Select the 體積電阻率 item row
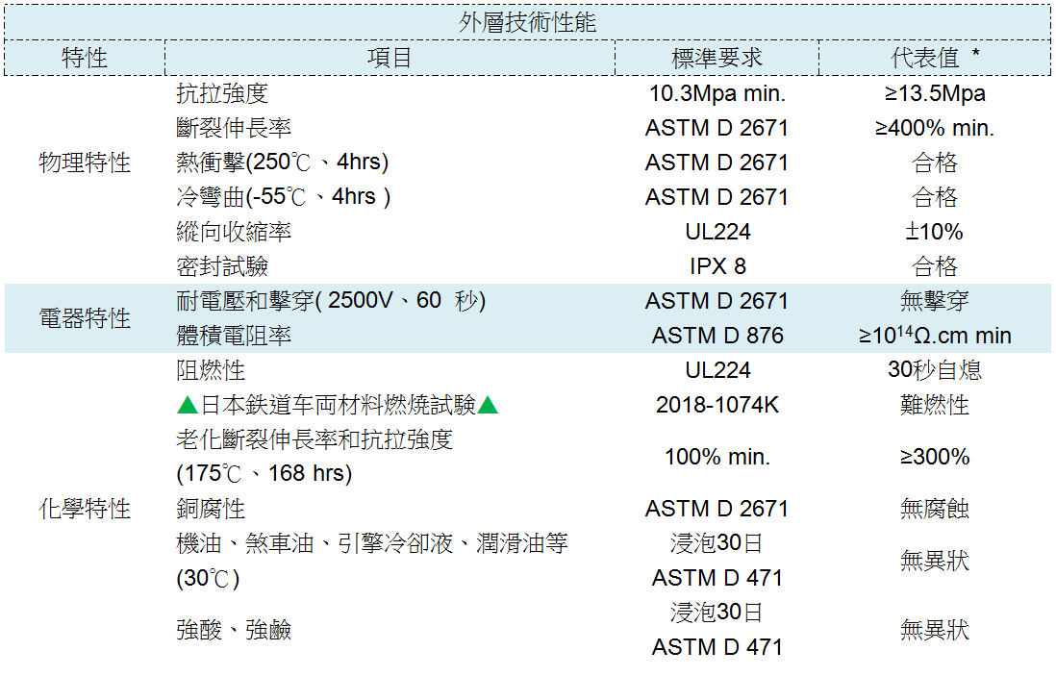The height and width of the screenshot is (676, 1056). click(x=234, y=336)
